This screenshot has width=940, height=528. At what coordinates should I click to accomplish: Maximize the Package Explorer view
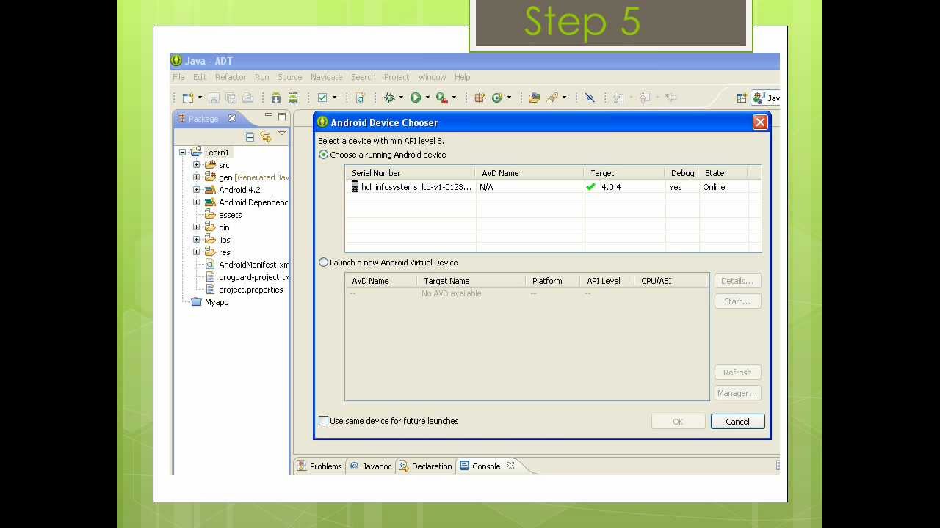281,117
